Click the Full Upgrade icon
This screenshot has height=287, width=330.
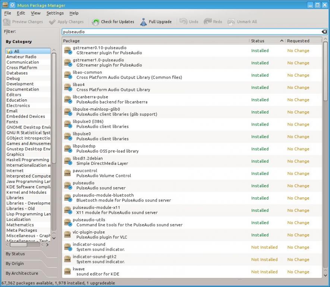click(144, 22)
